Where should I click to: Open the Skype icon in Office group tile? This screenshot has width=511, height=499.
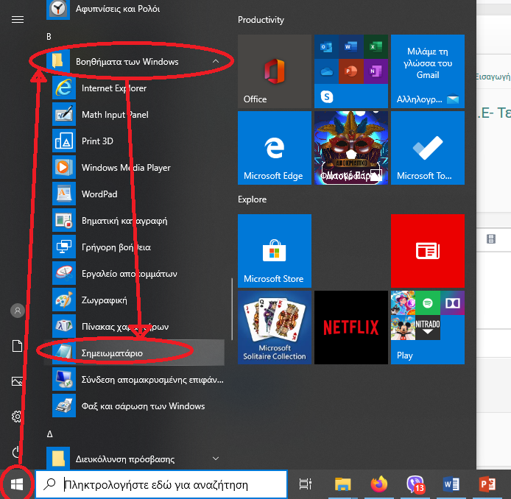pos(326,96)
